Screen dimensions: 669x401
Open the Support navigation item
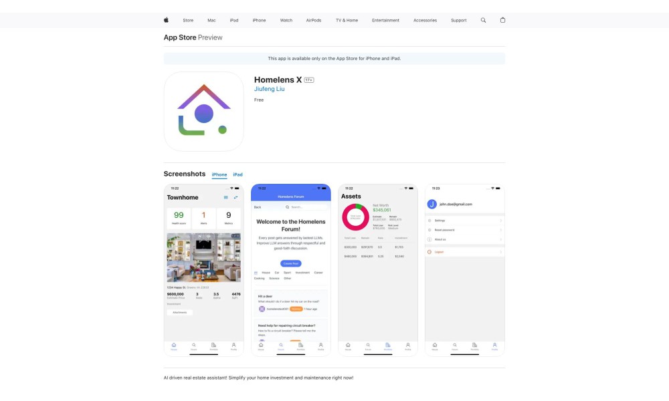459,21
